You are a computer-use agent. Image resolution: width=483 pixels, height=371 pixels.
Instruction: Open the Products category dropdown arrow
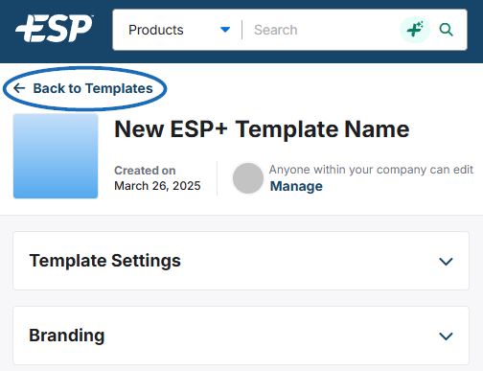coord(225,30)
